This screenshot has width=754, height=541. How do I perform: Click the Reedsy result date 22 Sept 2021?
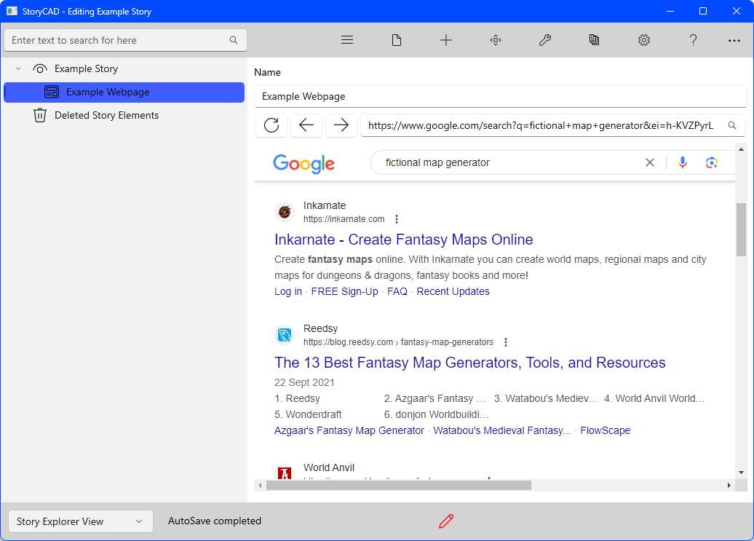click(x=304, y=383)
